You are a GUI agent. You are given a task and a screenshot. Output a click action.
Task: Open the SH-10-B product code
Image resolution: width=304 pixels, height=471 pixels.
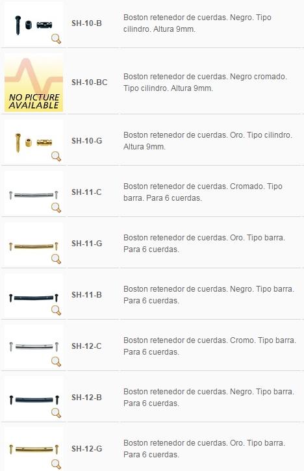86,23
